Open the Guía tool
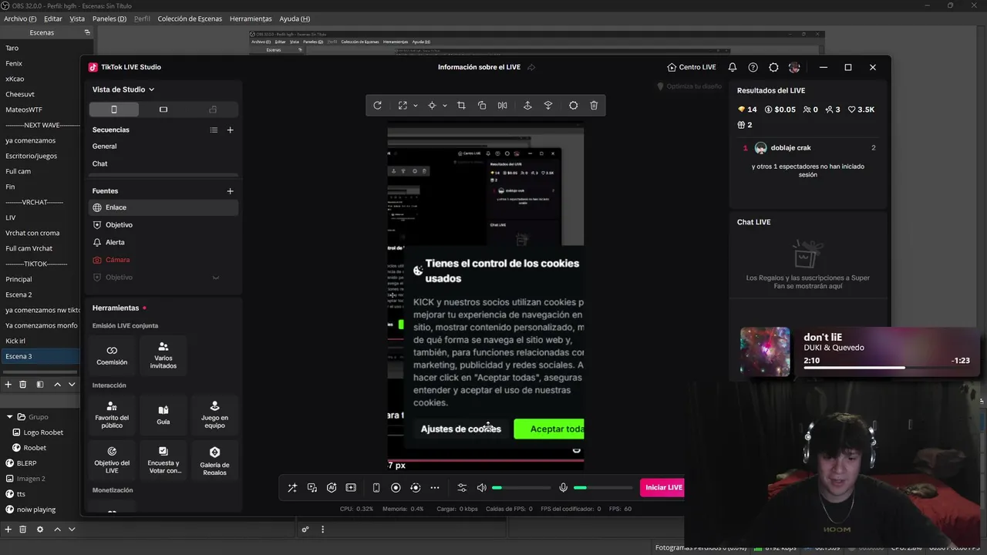The width and height of the screenshot is (987, 555). (163, 415)
